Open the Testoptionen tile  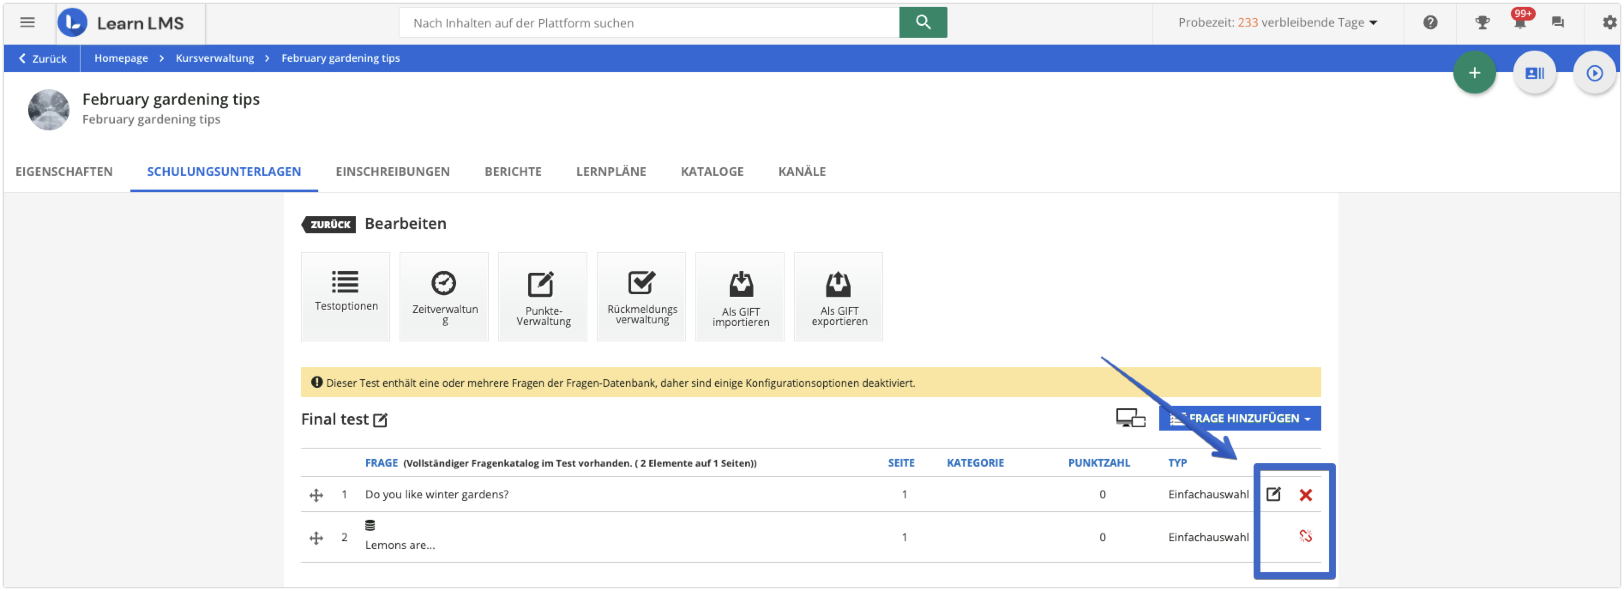[x=345, y=296]
